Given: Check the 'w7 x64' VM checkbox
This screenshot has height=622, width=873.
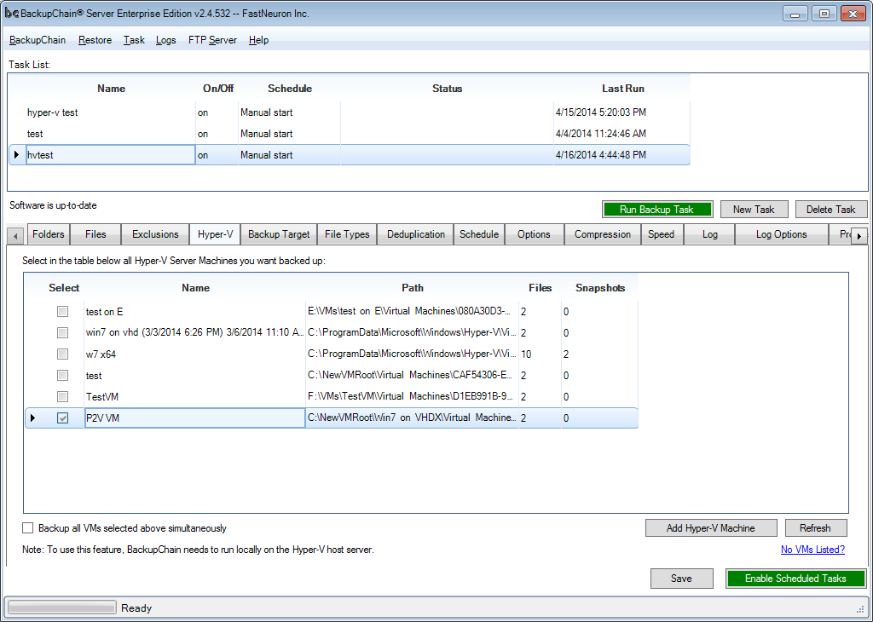Looking at the screenshot, I should (62, 354).
